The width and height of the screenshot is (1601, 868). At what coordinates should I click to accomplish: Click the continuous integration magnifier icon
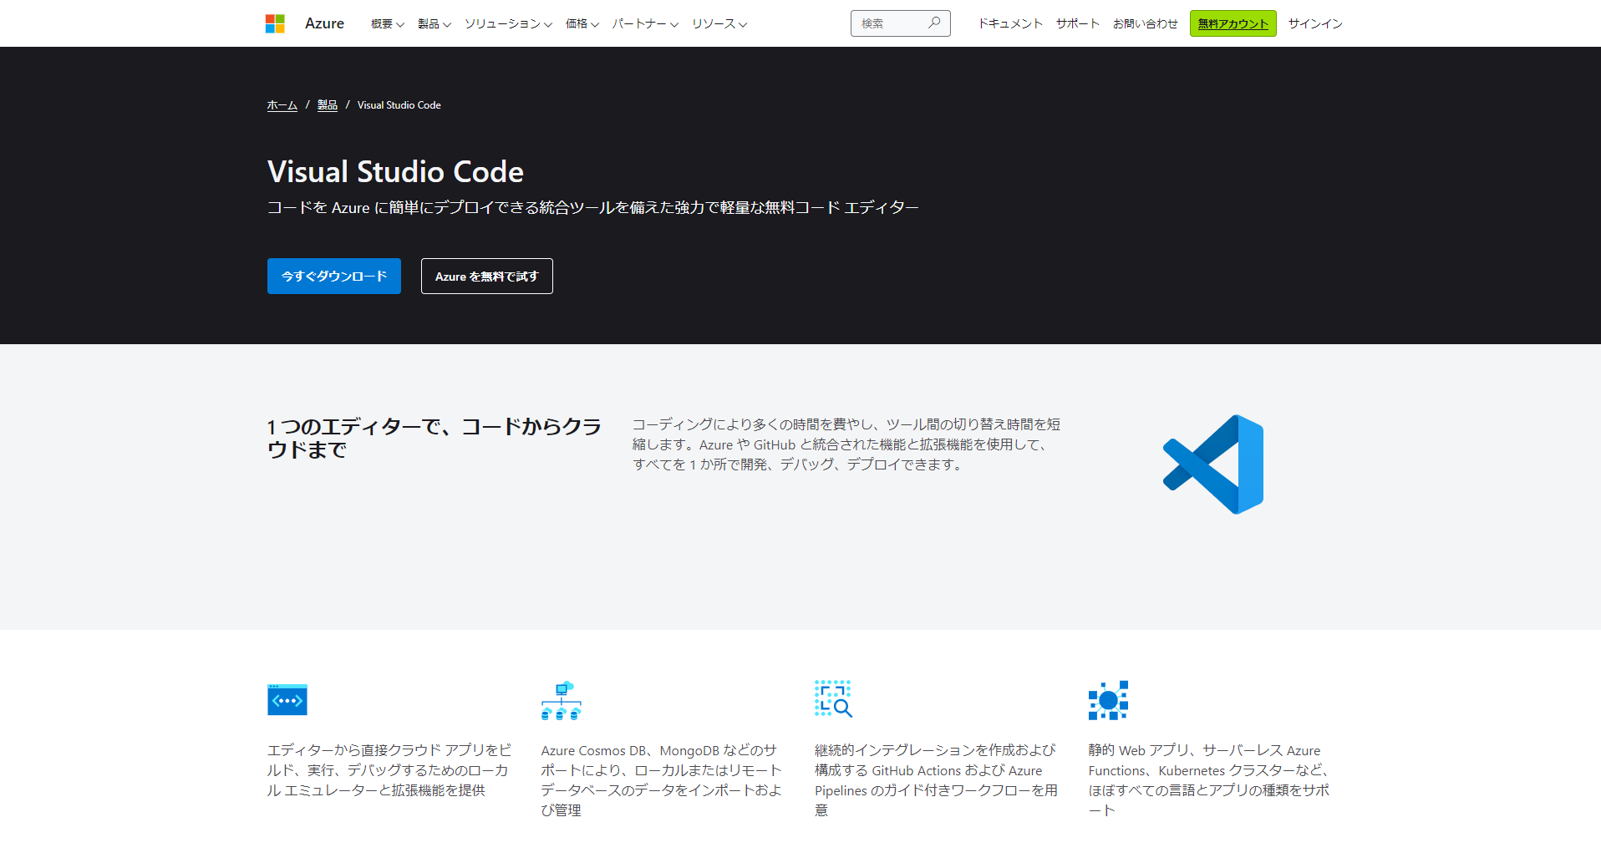pos(833,699)
